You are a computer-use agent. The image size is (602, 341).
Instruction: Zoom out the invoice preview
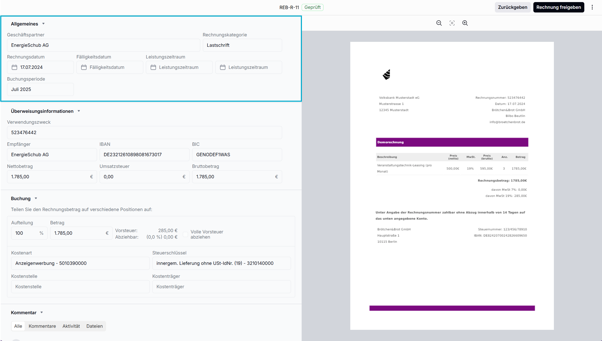[439, 23]
